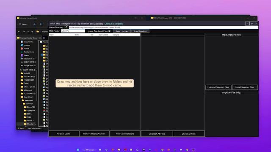Click the Copy icon in the Explorer toolbar

41,24
